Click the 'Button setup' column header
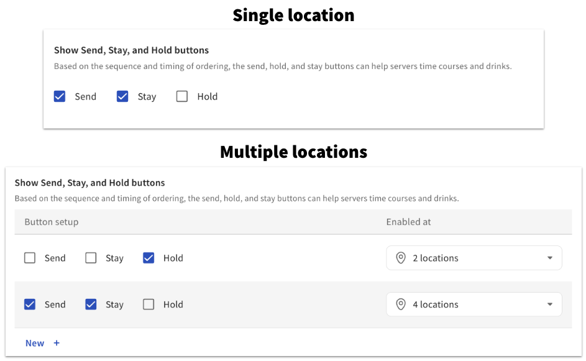Screen dimensions: 586x361 point(52,222)
